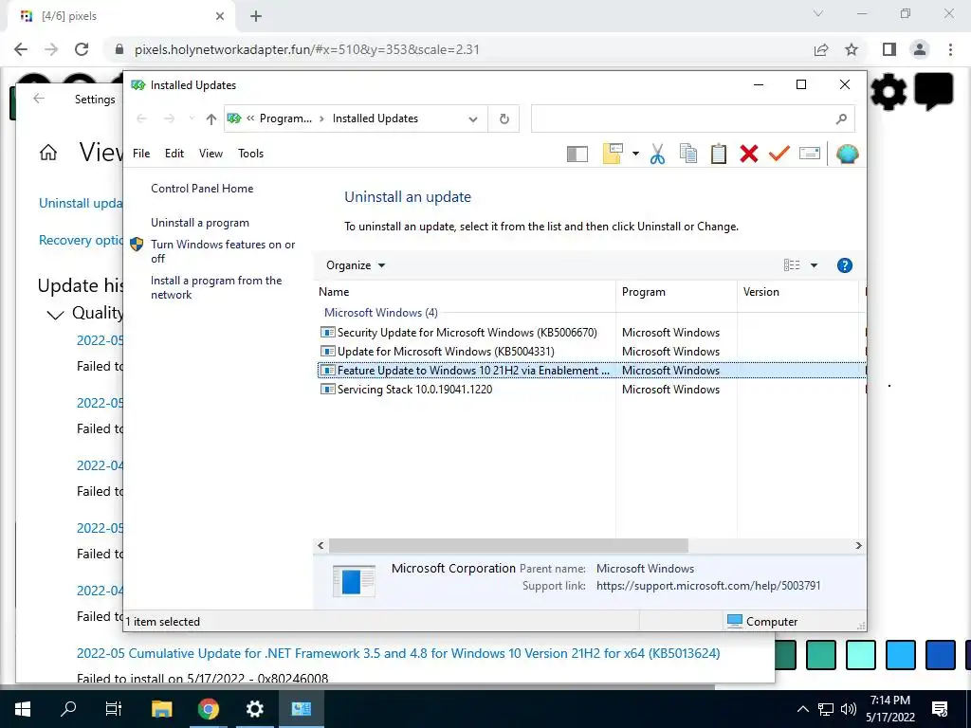
Task: Open Chrome three-dot menu
Action: pyautogui.click(x=950, y=49)
